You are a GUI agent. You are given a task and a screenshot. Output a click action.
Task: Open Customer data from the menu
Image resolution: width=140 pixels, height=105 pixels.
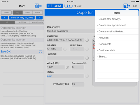pos(117,50)
